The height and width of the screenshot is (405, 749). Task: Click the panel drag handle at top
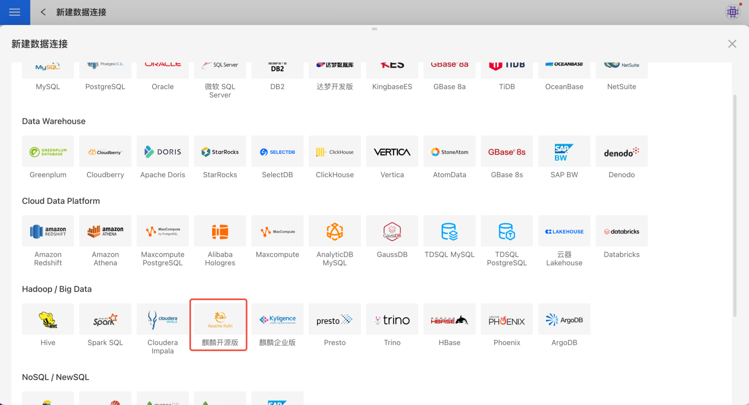click(374, 29)
